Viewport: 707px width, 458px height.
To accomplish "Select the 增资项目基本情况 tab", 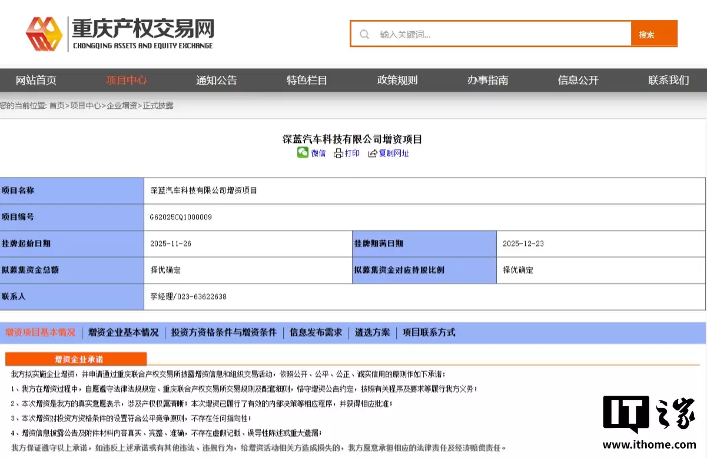I will (39, 332).
